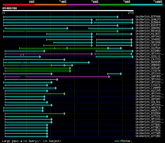The image size is (165, 143).
Task: Click the orange ~40% legend color segment
Action: coord(51,5)
